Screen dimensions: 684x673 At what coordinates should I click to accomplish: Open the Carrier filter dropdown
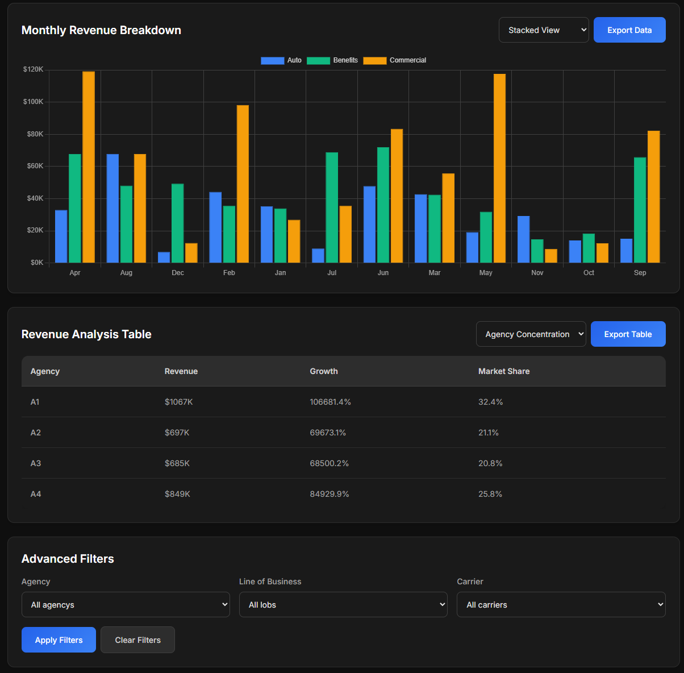click(x=561, y=605)
